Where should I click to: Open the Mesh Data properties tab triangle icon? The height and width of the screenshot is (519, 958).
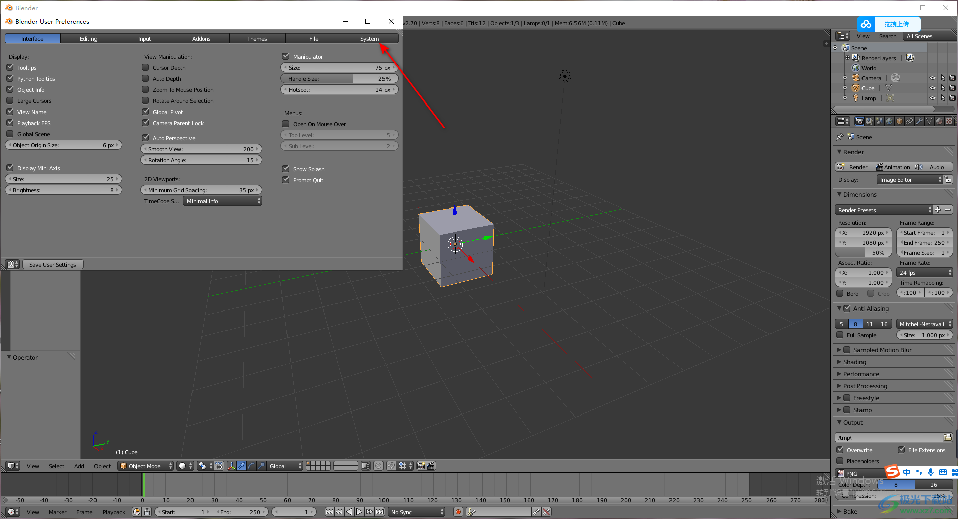(x=929, y=121)
